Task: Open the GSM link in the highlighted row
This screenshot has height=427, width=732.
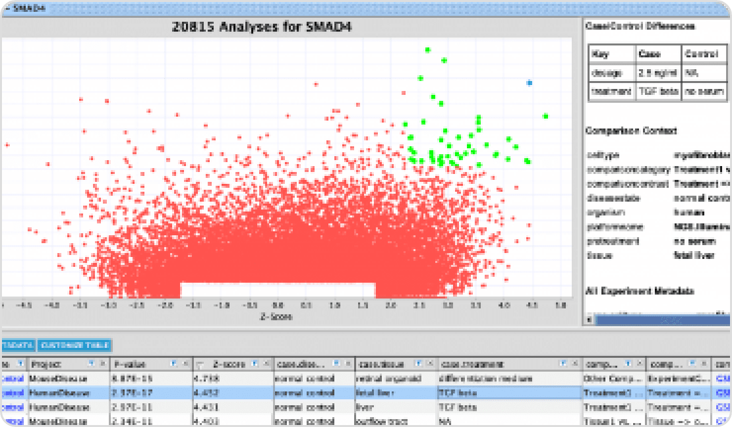Action: 723,393
